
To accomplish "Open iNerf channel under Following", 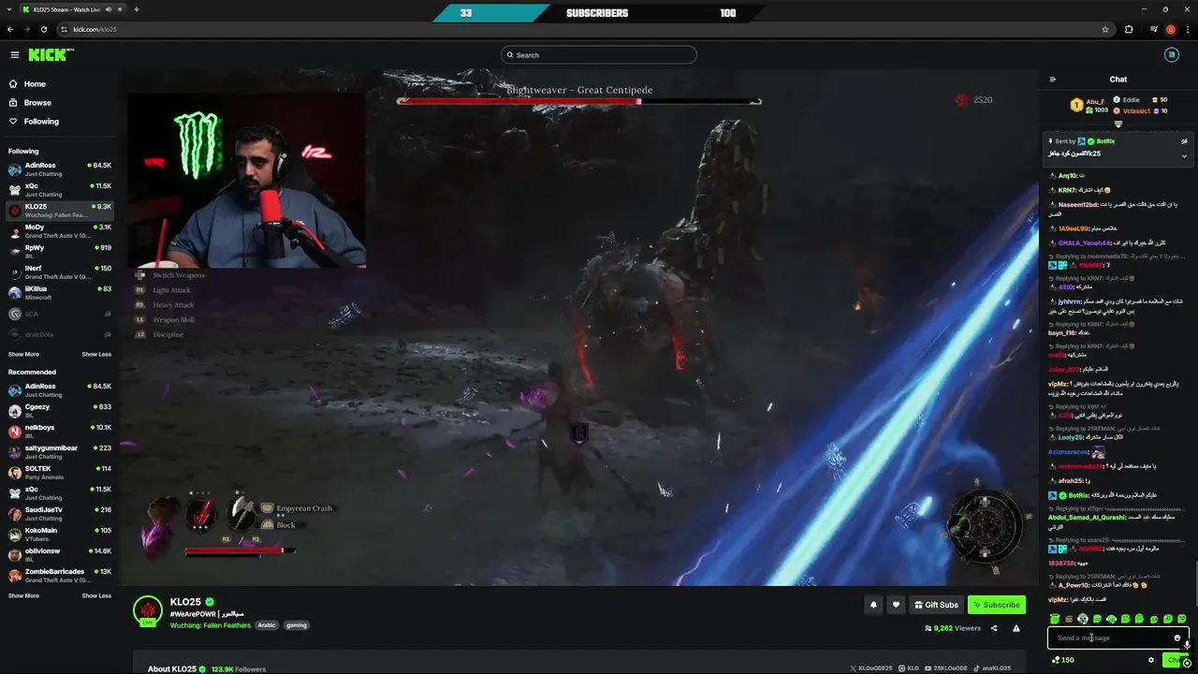I will coord(60,272).
